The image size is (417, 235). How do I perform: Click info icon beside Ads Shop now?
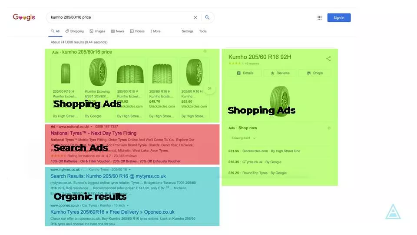[329, 128]
